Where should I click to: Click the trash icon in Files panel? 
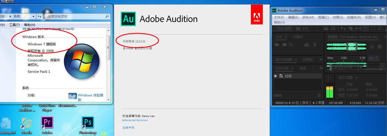click(x=315, y=45)
